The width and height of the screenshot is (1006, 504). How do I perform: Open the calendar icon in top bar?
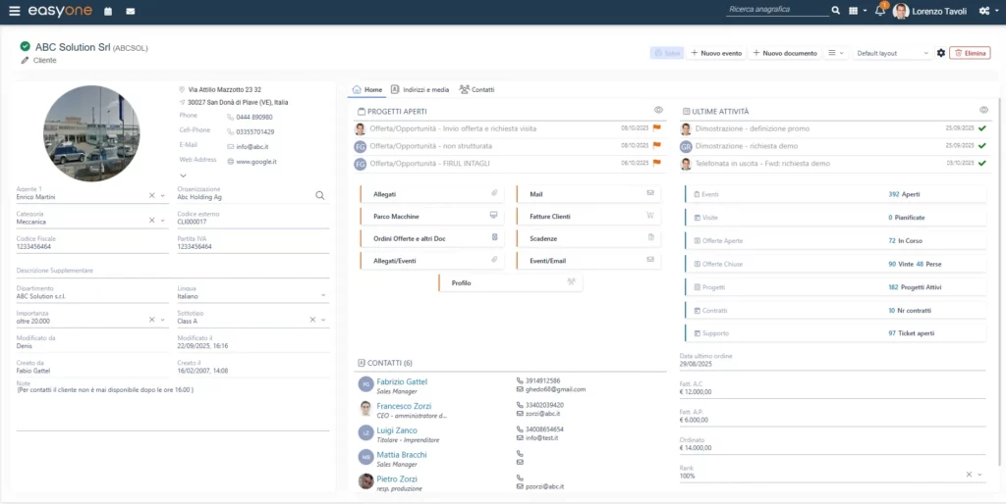(107, 11)
